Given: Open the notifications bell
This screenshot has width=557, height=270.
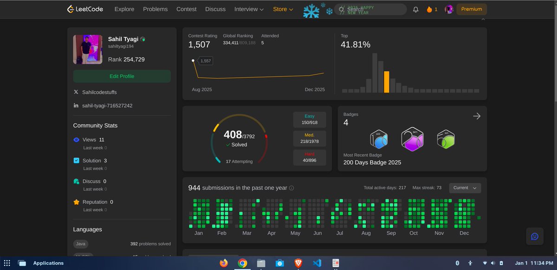Looking at the screenshot, I should click(415, 9).
